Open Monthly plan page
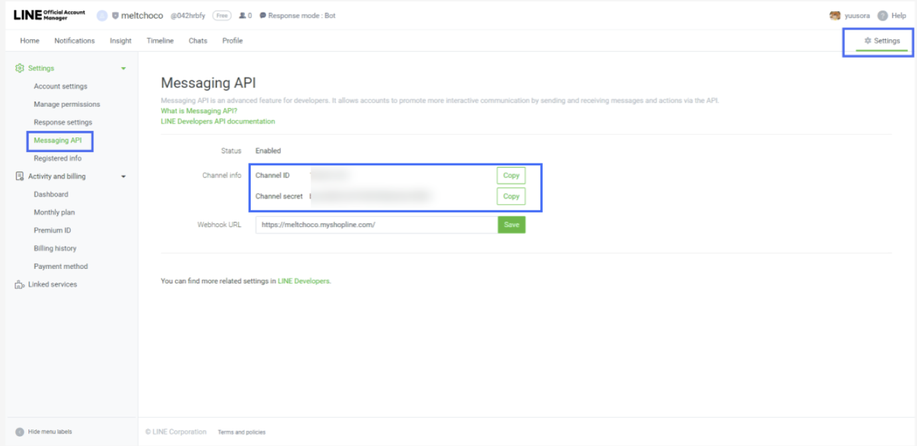917x446 pixels. [x=54, y=212]
